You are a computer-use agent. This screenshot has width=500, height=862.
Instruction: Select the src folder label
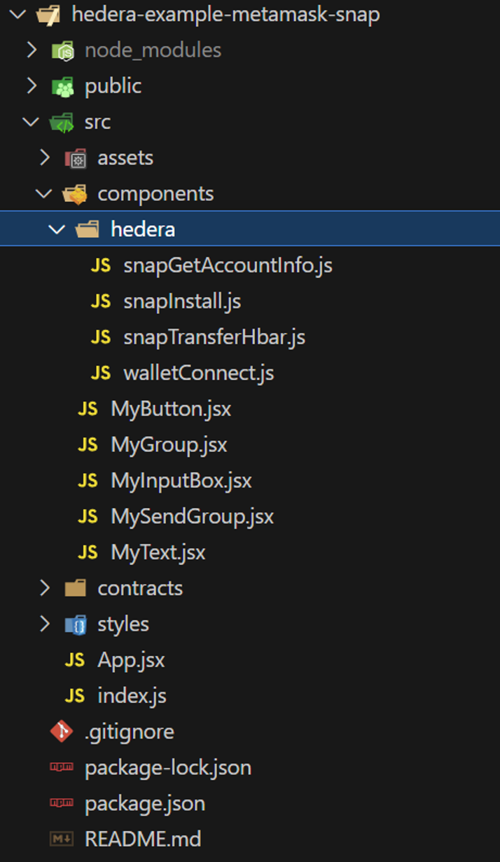tap(97, 122)
